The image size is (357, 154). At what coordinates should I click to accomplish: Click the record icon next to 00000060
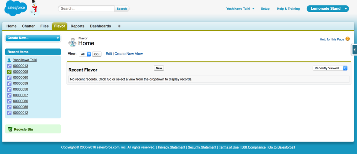point(9,78)
